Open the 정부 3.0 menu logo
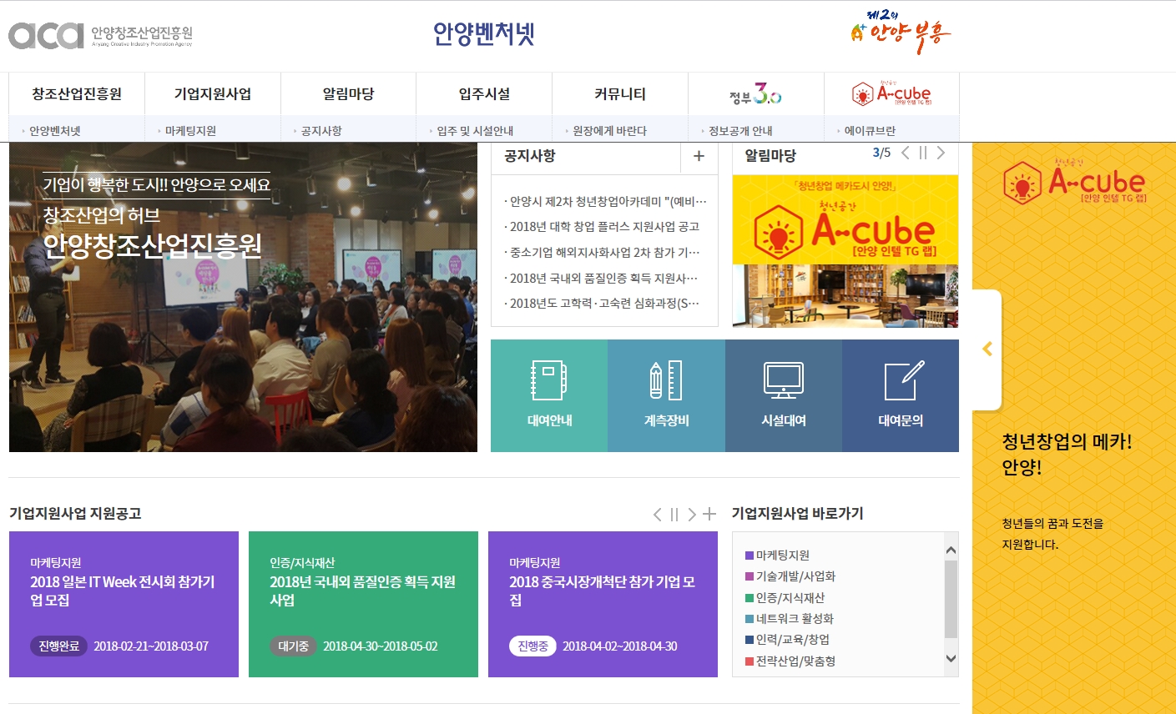Image resolution: width=1176 pixels, height=714 pixels. click(755, 94)
